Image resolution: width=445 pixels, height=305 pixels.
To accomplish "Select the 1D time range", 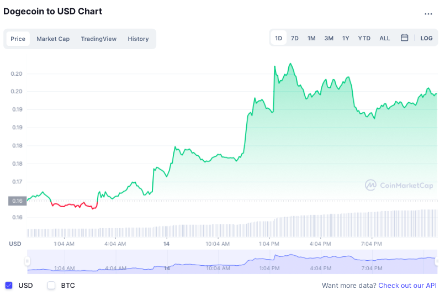I will coord(278,38).
